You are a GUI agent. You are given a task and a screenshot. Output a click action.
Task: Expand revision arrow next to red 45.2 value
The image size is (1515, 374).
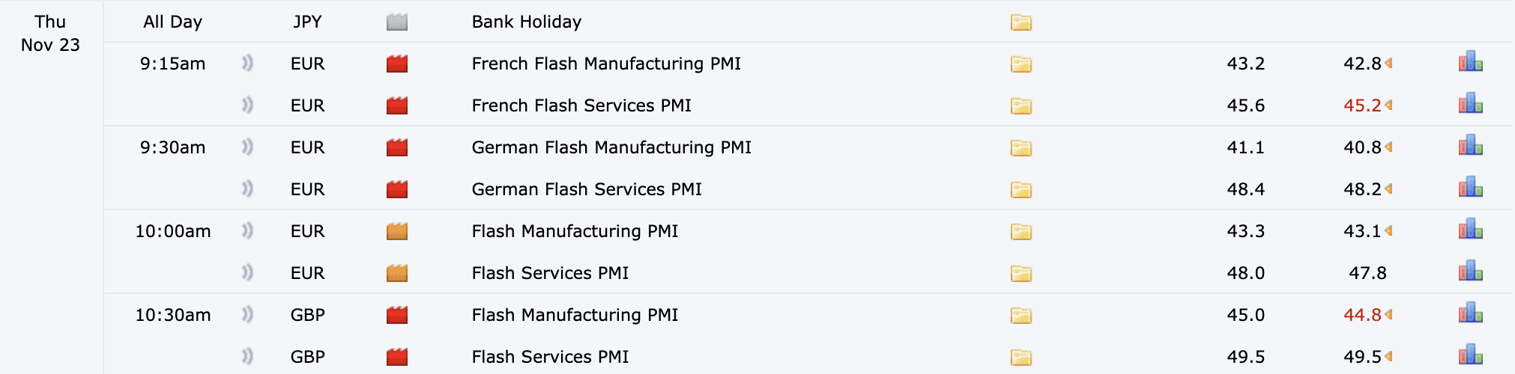(1388, 105)
